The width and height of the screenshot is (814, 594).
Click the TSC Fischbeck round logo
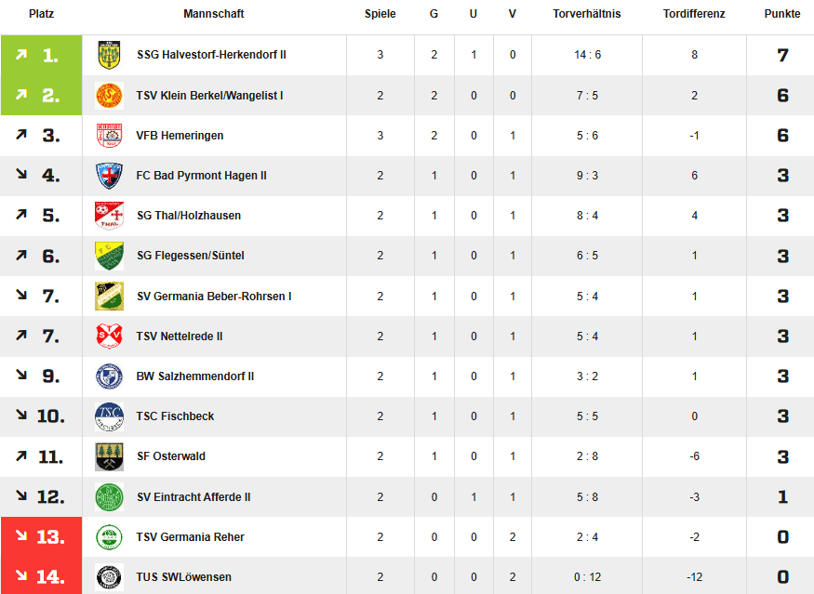[x=109, y=416]
